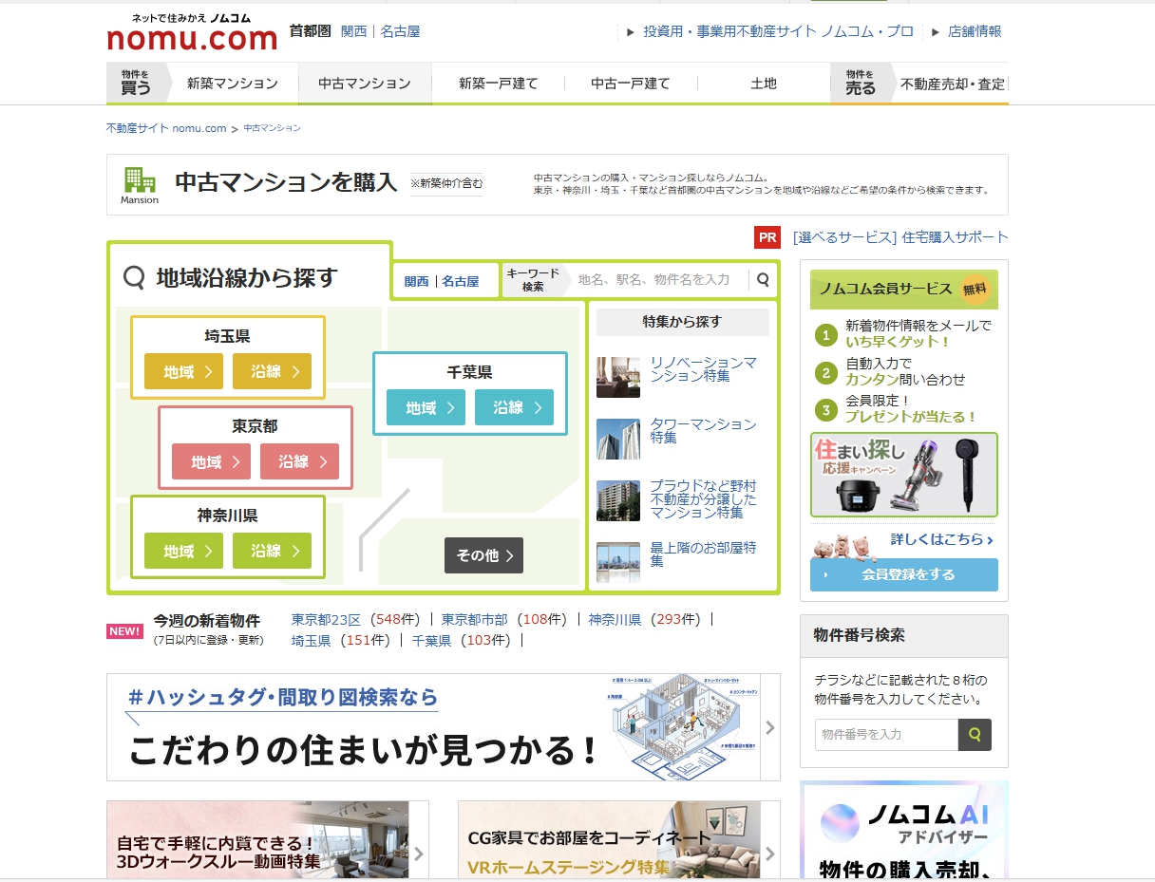Search Saitama by 地域
The height and width of the screenshot is (882, 1155).
(184, 371)
